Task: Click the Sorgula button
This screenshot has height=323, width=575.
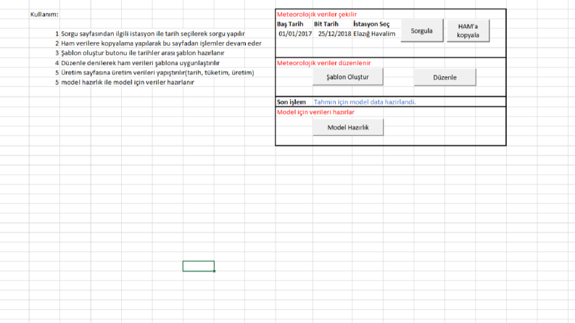Action: (422, 30)
